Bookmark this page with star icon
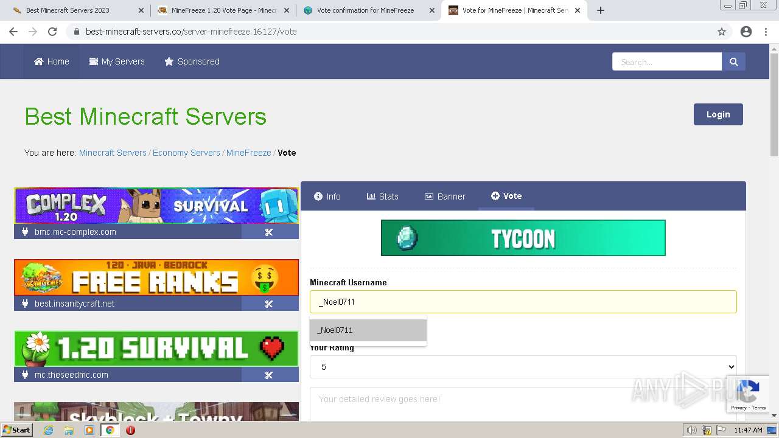The width and height of the screenshot is (779, 438). click(722, 32)
